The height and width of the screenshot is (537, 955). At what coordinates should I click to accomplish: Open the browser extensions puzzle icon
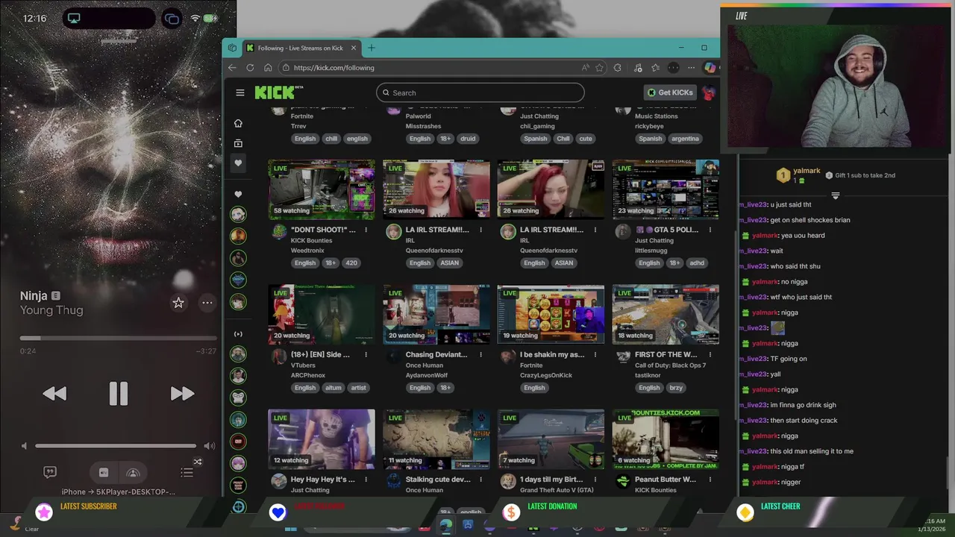(617, 68)
